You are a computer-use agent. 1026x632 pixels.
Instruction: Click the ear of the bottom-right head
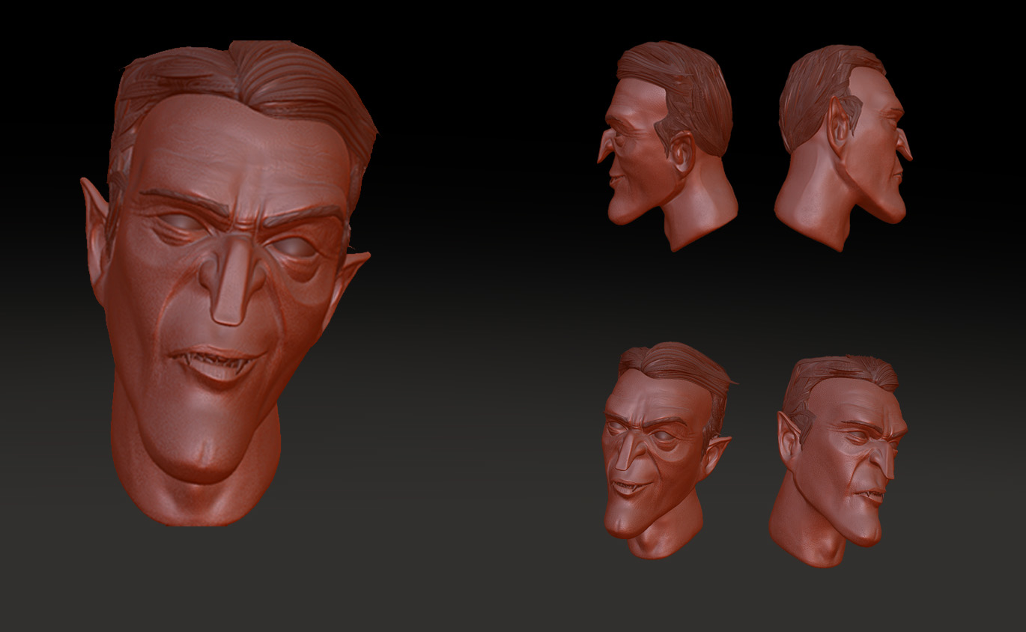click(x=789, y=443)
